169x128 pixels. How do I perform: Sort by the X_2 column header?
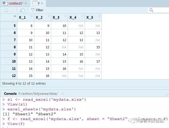coord(42,17)
